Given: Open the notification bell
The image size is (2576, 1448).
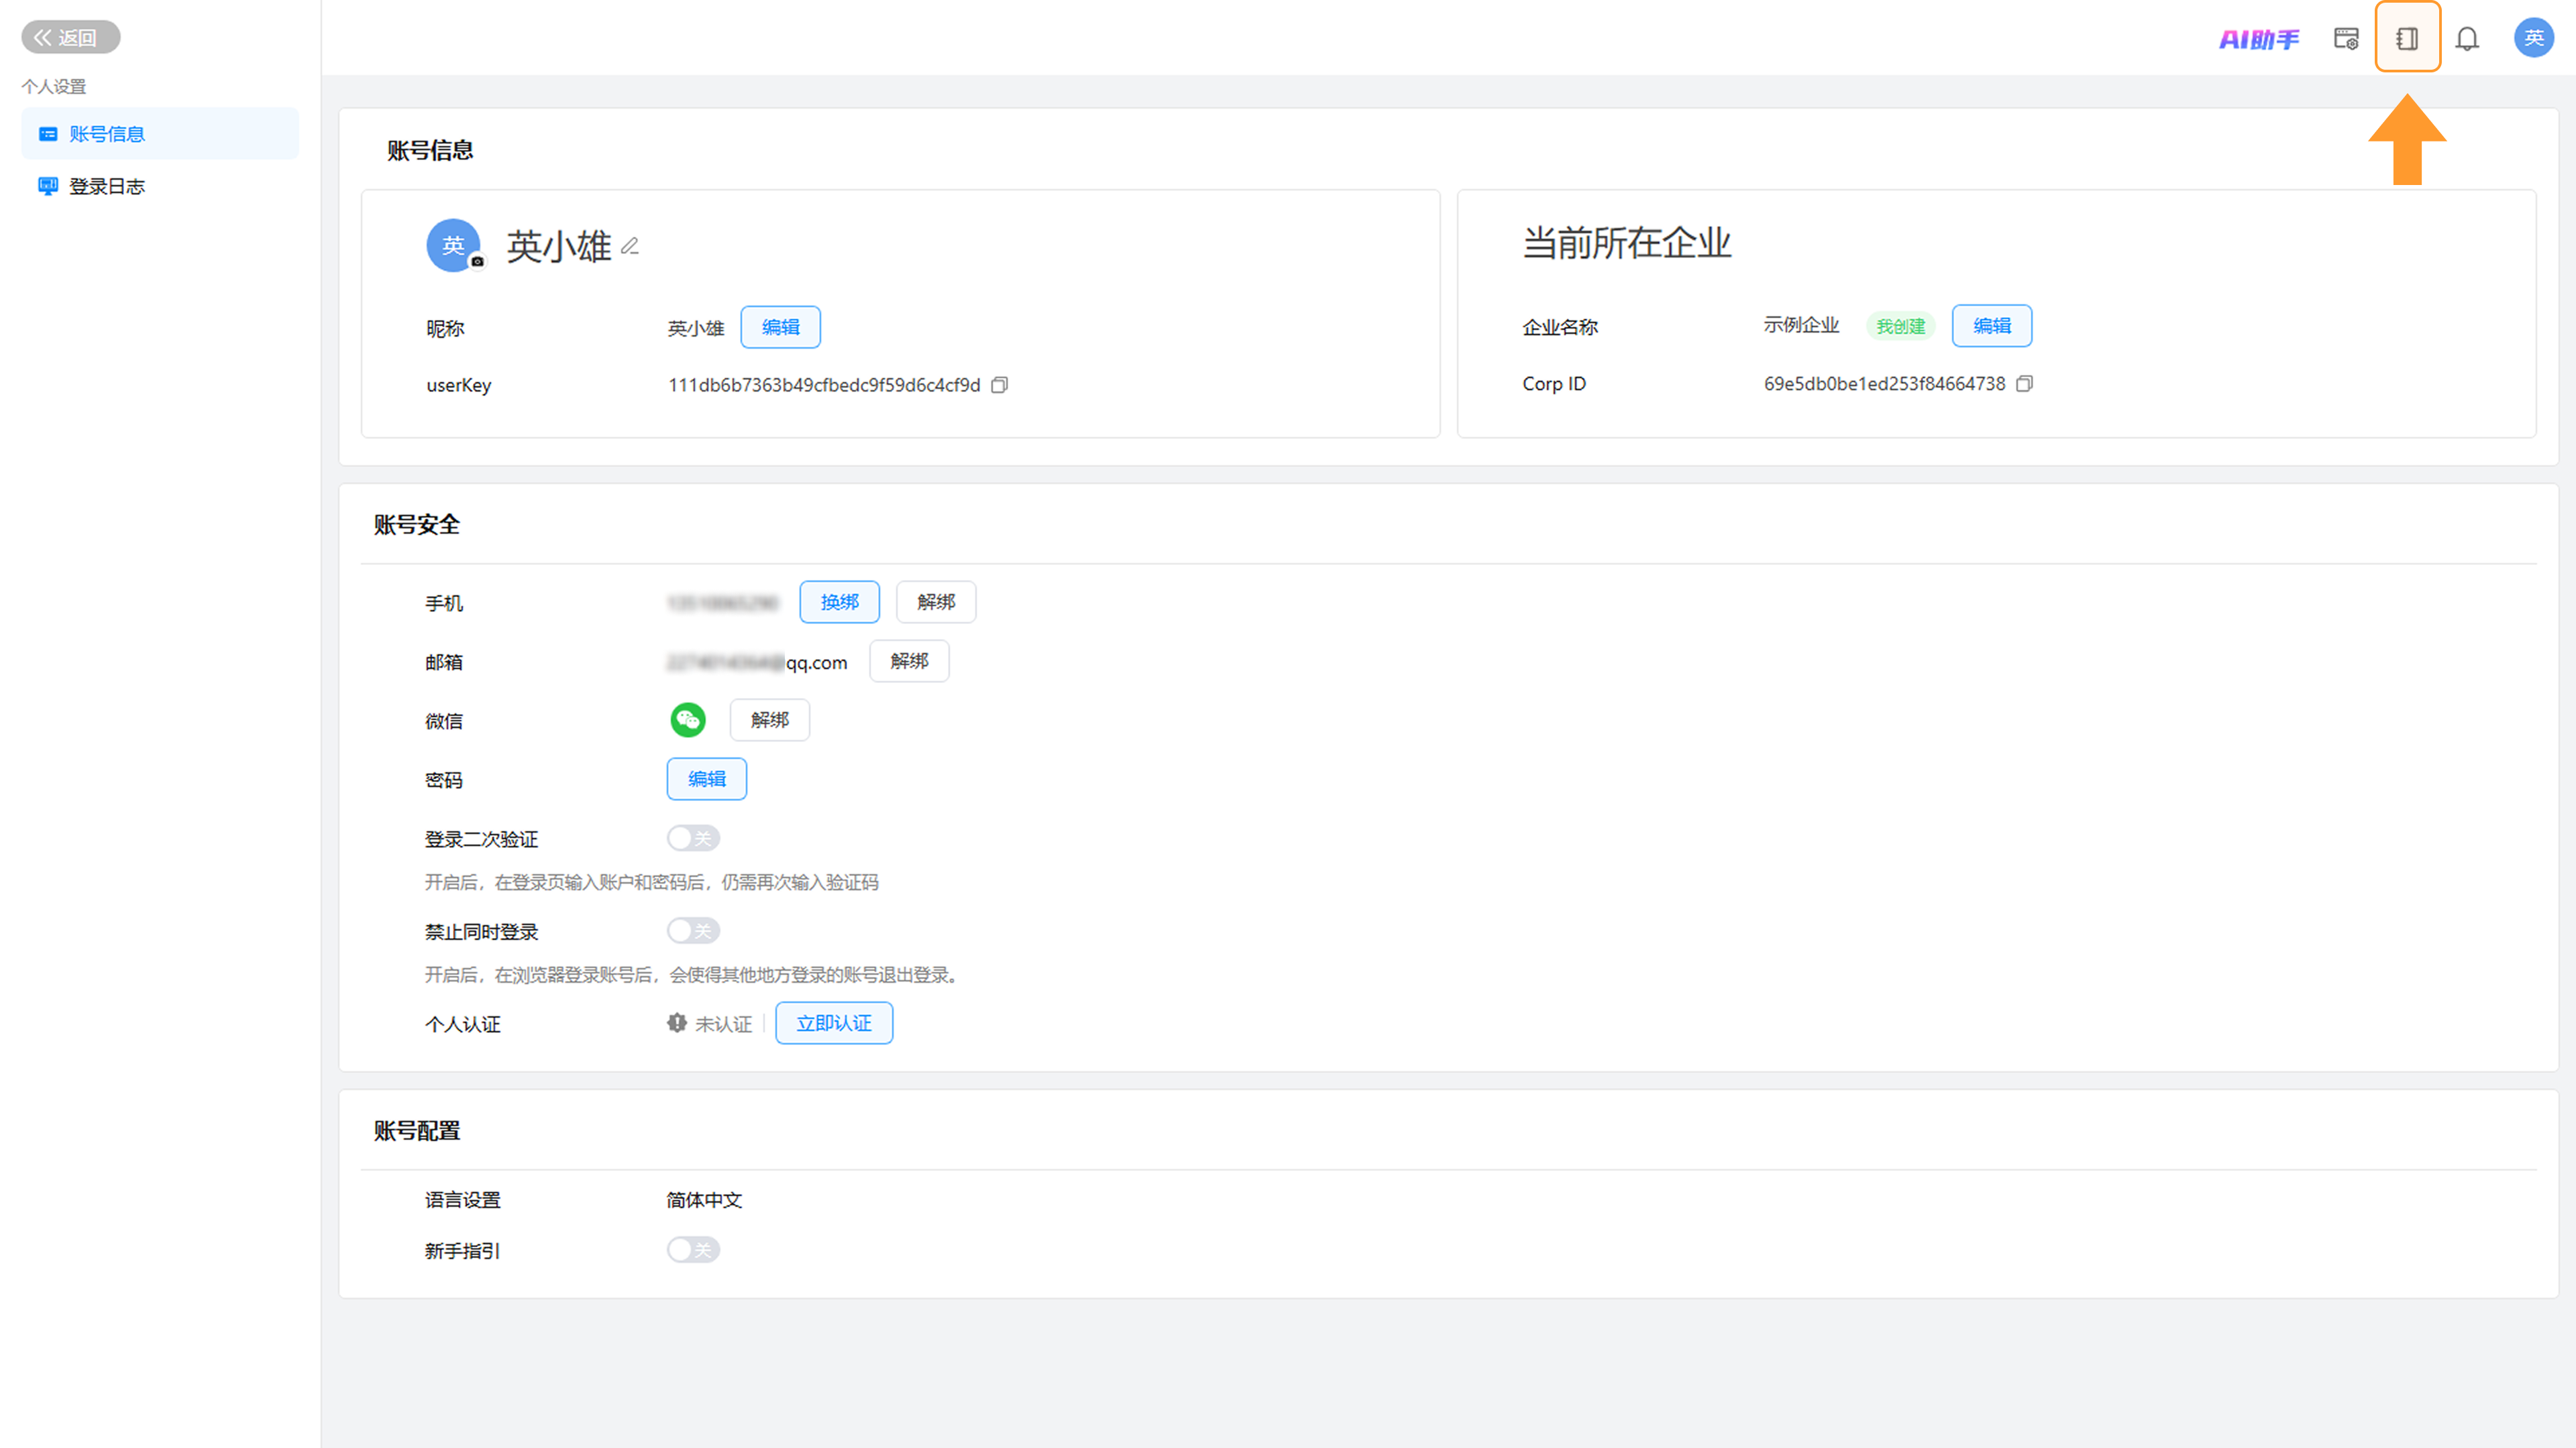Looking at the screenshot, I should pyautogui.click(x=2467, y=39).
